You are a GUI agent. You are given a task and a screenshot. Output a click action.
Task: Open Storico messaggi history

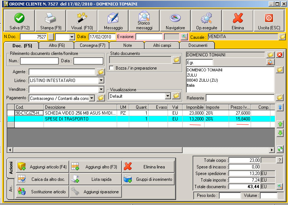(x=144, y=20)
